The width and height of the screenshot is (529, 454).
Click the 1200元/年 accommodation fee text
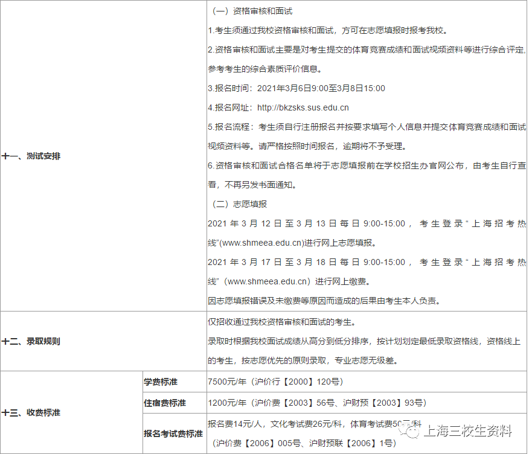click(x=226, y=403)
